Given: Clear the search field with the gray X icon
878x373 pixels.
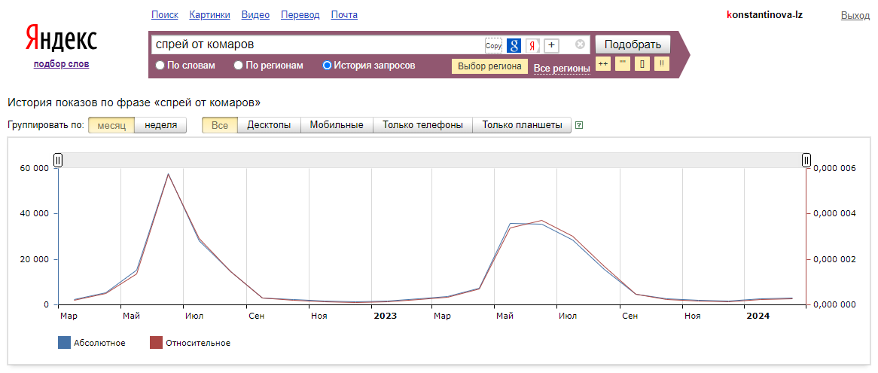Looking at the screenshot, I should (580, 44).
